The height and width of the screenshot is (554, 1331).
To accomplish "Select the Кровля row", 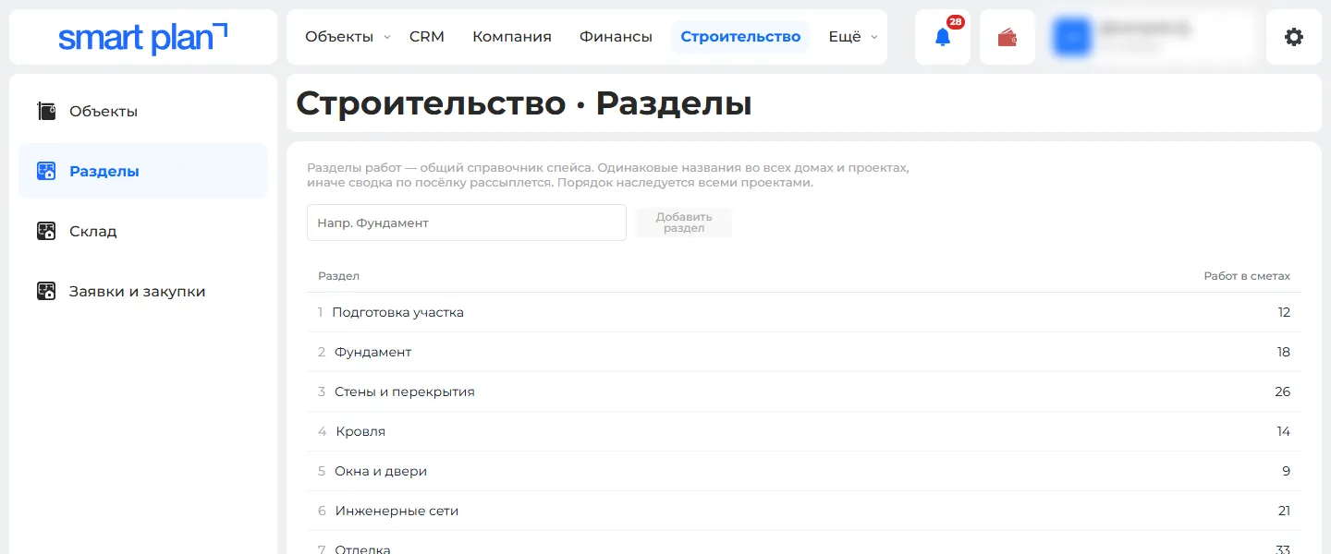I will click(804, 431).
